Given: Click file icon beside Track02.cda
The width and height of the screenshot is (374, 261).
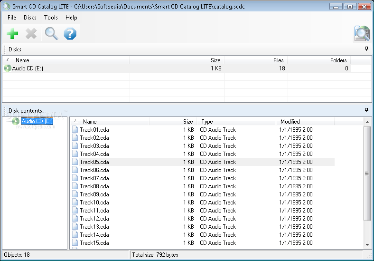Looking at the screenshot, I should [x=75, y=138].
